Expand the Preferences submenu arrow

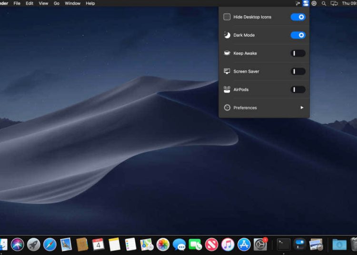[302, 108]
